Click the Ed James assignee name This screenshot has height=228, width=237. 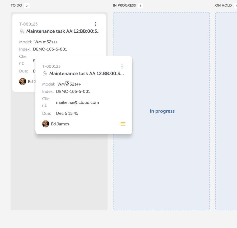click(60, 124)
